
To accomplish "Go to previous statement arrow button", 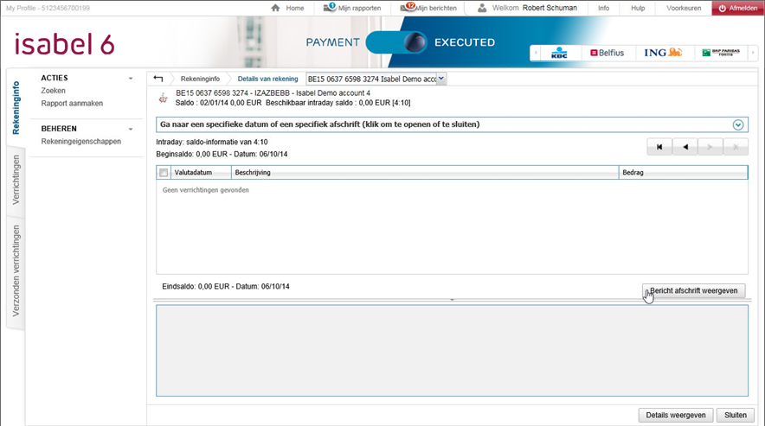I will point(685,147).
